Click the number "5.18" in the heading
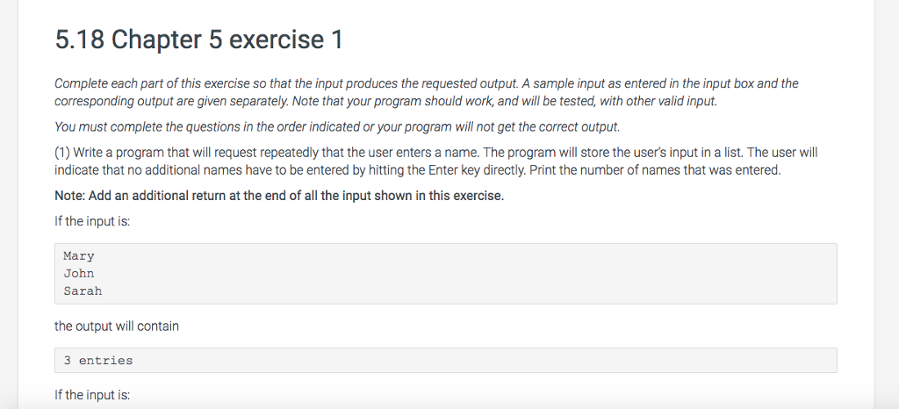 tap(79, 39)
